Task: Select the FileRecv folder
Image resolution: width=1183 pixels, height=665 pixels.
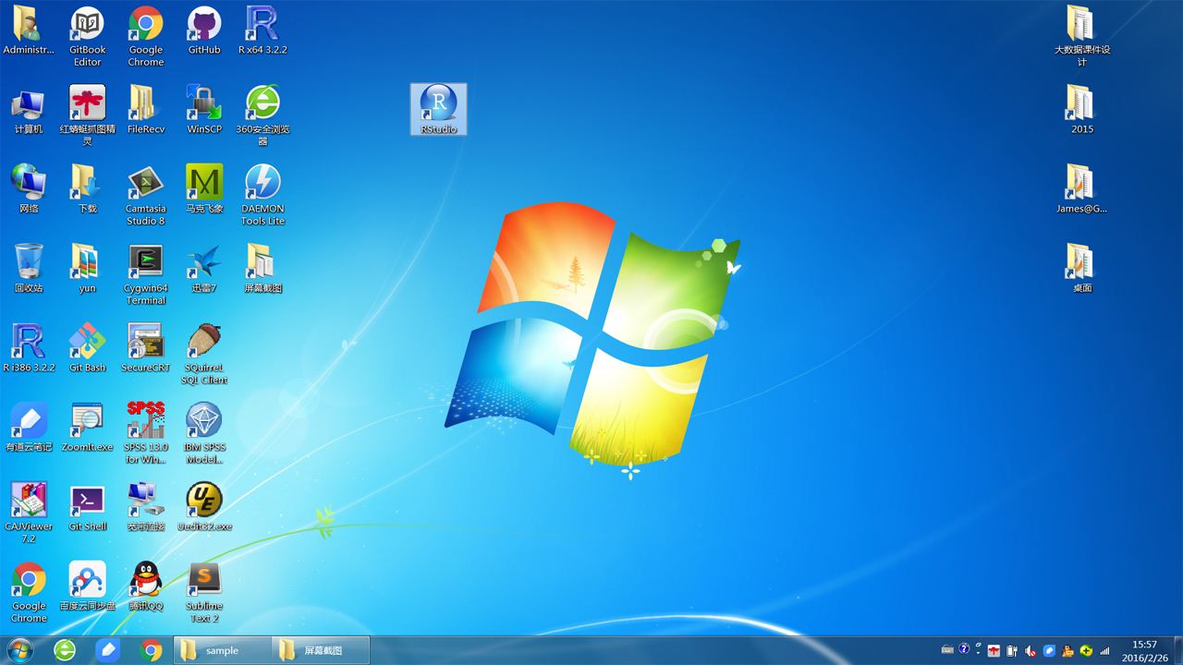Action: click(146, 110)
